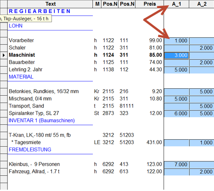Click the A_2 cell for Schaler
Image resolution: width=214 pixels, height=191 pixels.
(x=202, y=48)
